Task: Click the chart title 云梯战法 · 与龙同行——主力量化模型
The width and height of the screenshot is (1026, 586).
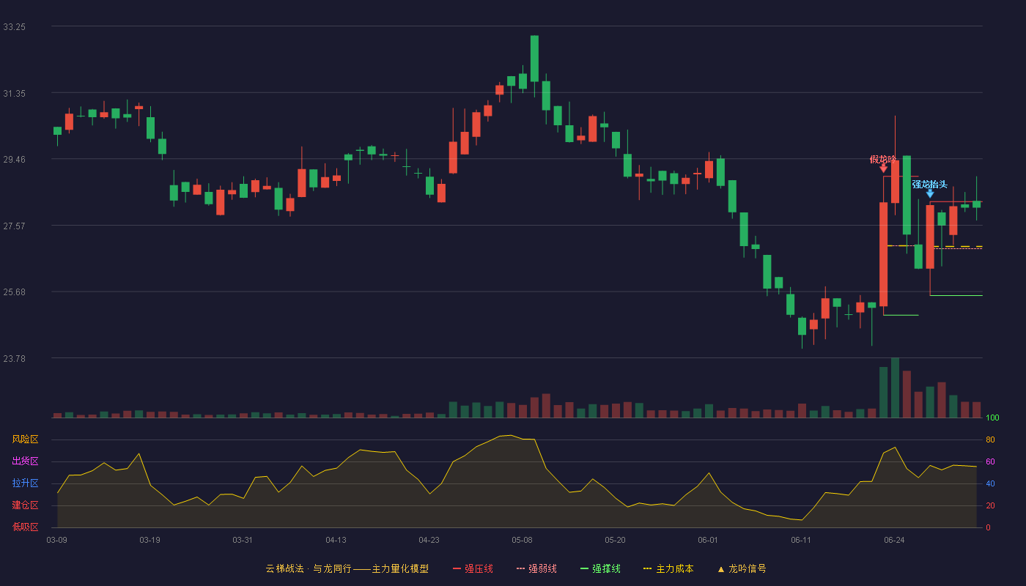Action: point(347,568)
